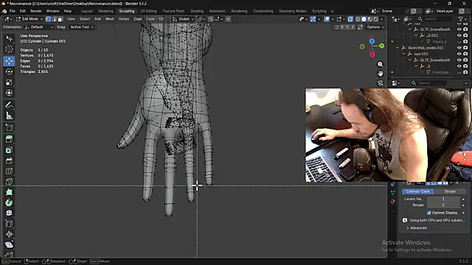Open the Orientation Default dropdown

pyautogui.click(x=39, y=27)
